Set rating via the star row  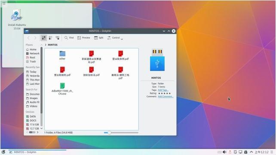164,93
